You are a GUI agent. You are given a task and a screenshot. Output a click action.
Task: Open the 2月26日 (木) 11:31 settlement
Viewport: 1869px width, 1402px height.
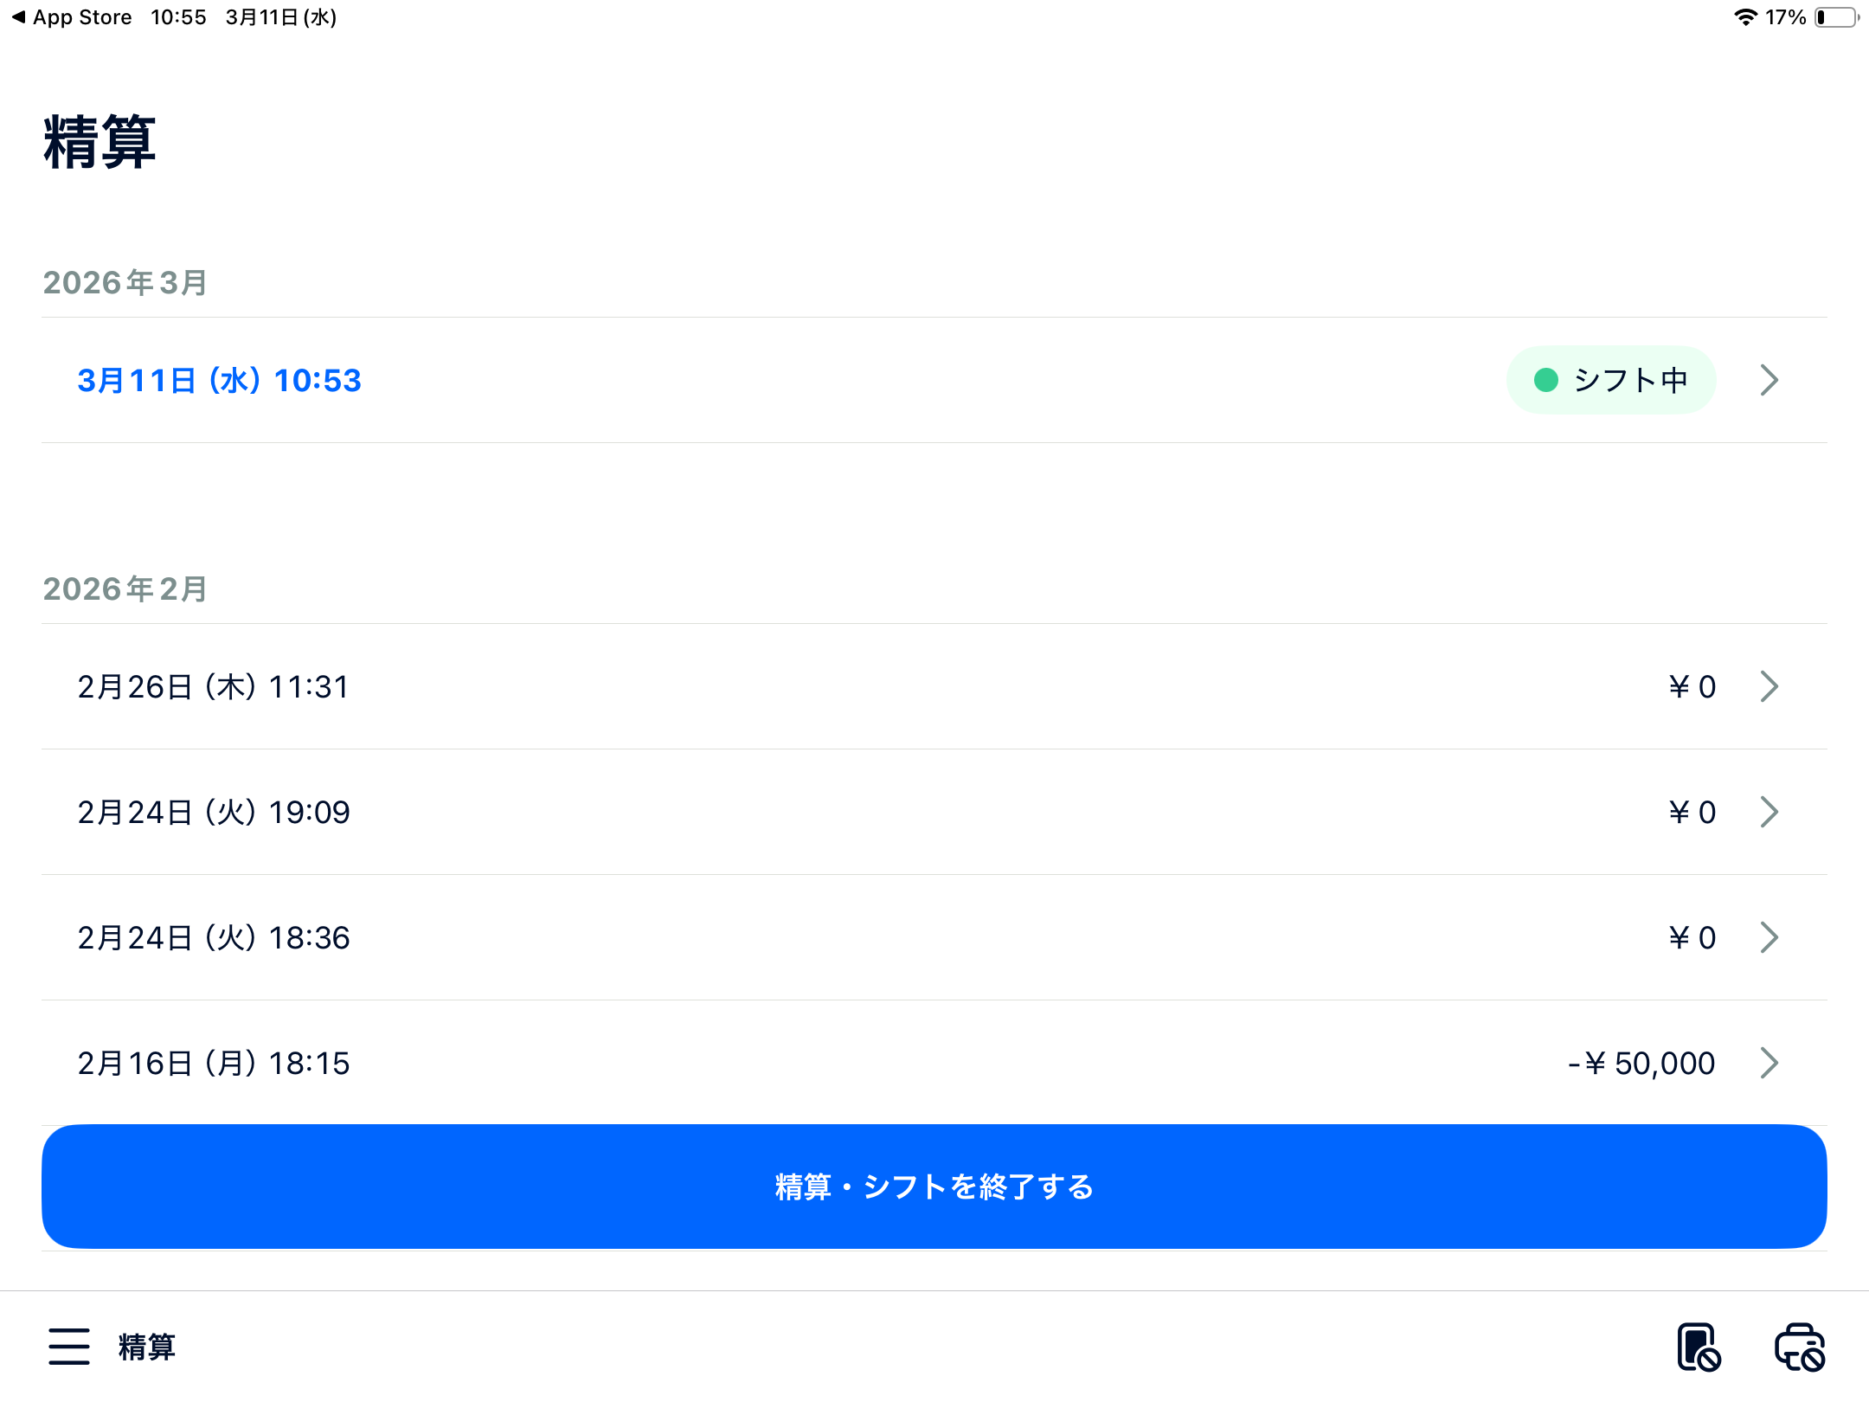pos(214,686)
